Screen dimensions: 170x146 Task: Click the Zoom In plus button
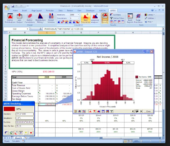tap(160, 141)
